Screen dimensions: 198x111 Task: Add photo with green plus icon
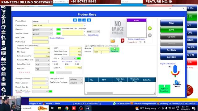tap(150, 28)
